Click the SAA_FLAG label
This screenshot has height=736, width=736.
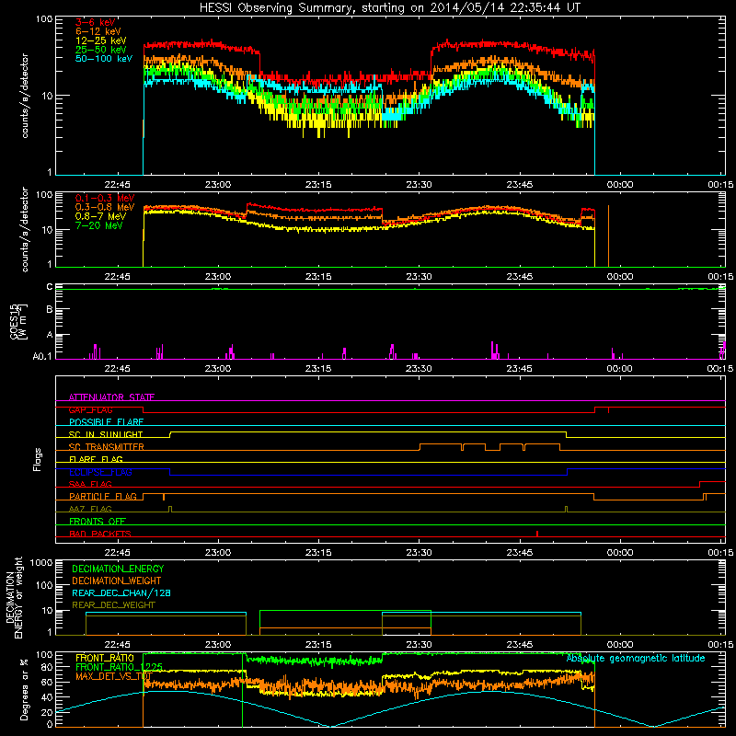(x=90, y=484)
